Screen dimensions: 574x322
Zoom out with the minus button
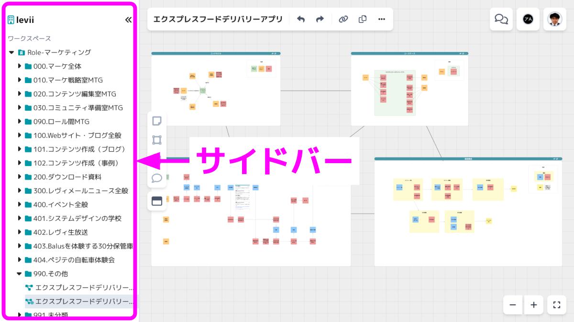[513, 305]
